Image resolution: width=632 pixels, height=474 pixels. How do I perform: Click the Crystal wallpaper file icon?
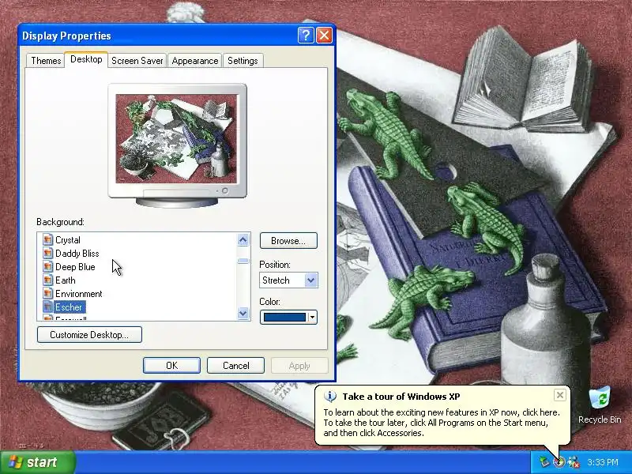pyautogui.click(x=47, y=240)
